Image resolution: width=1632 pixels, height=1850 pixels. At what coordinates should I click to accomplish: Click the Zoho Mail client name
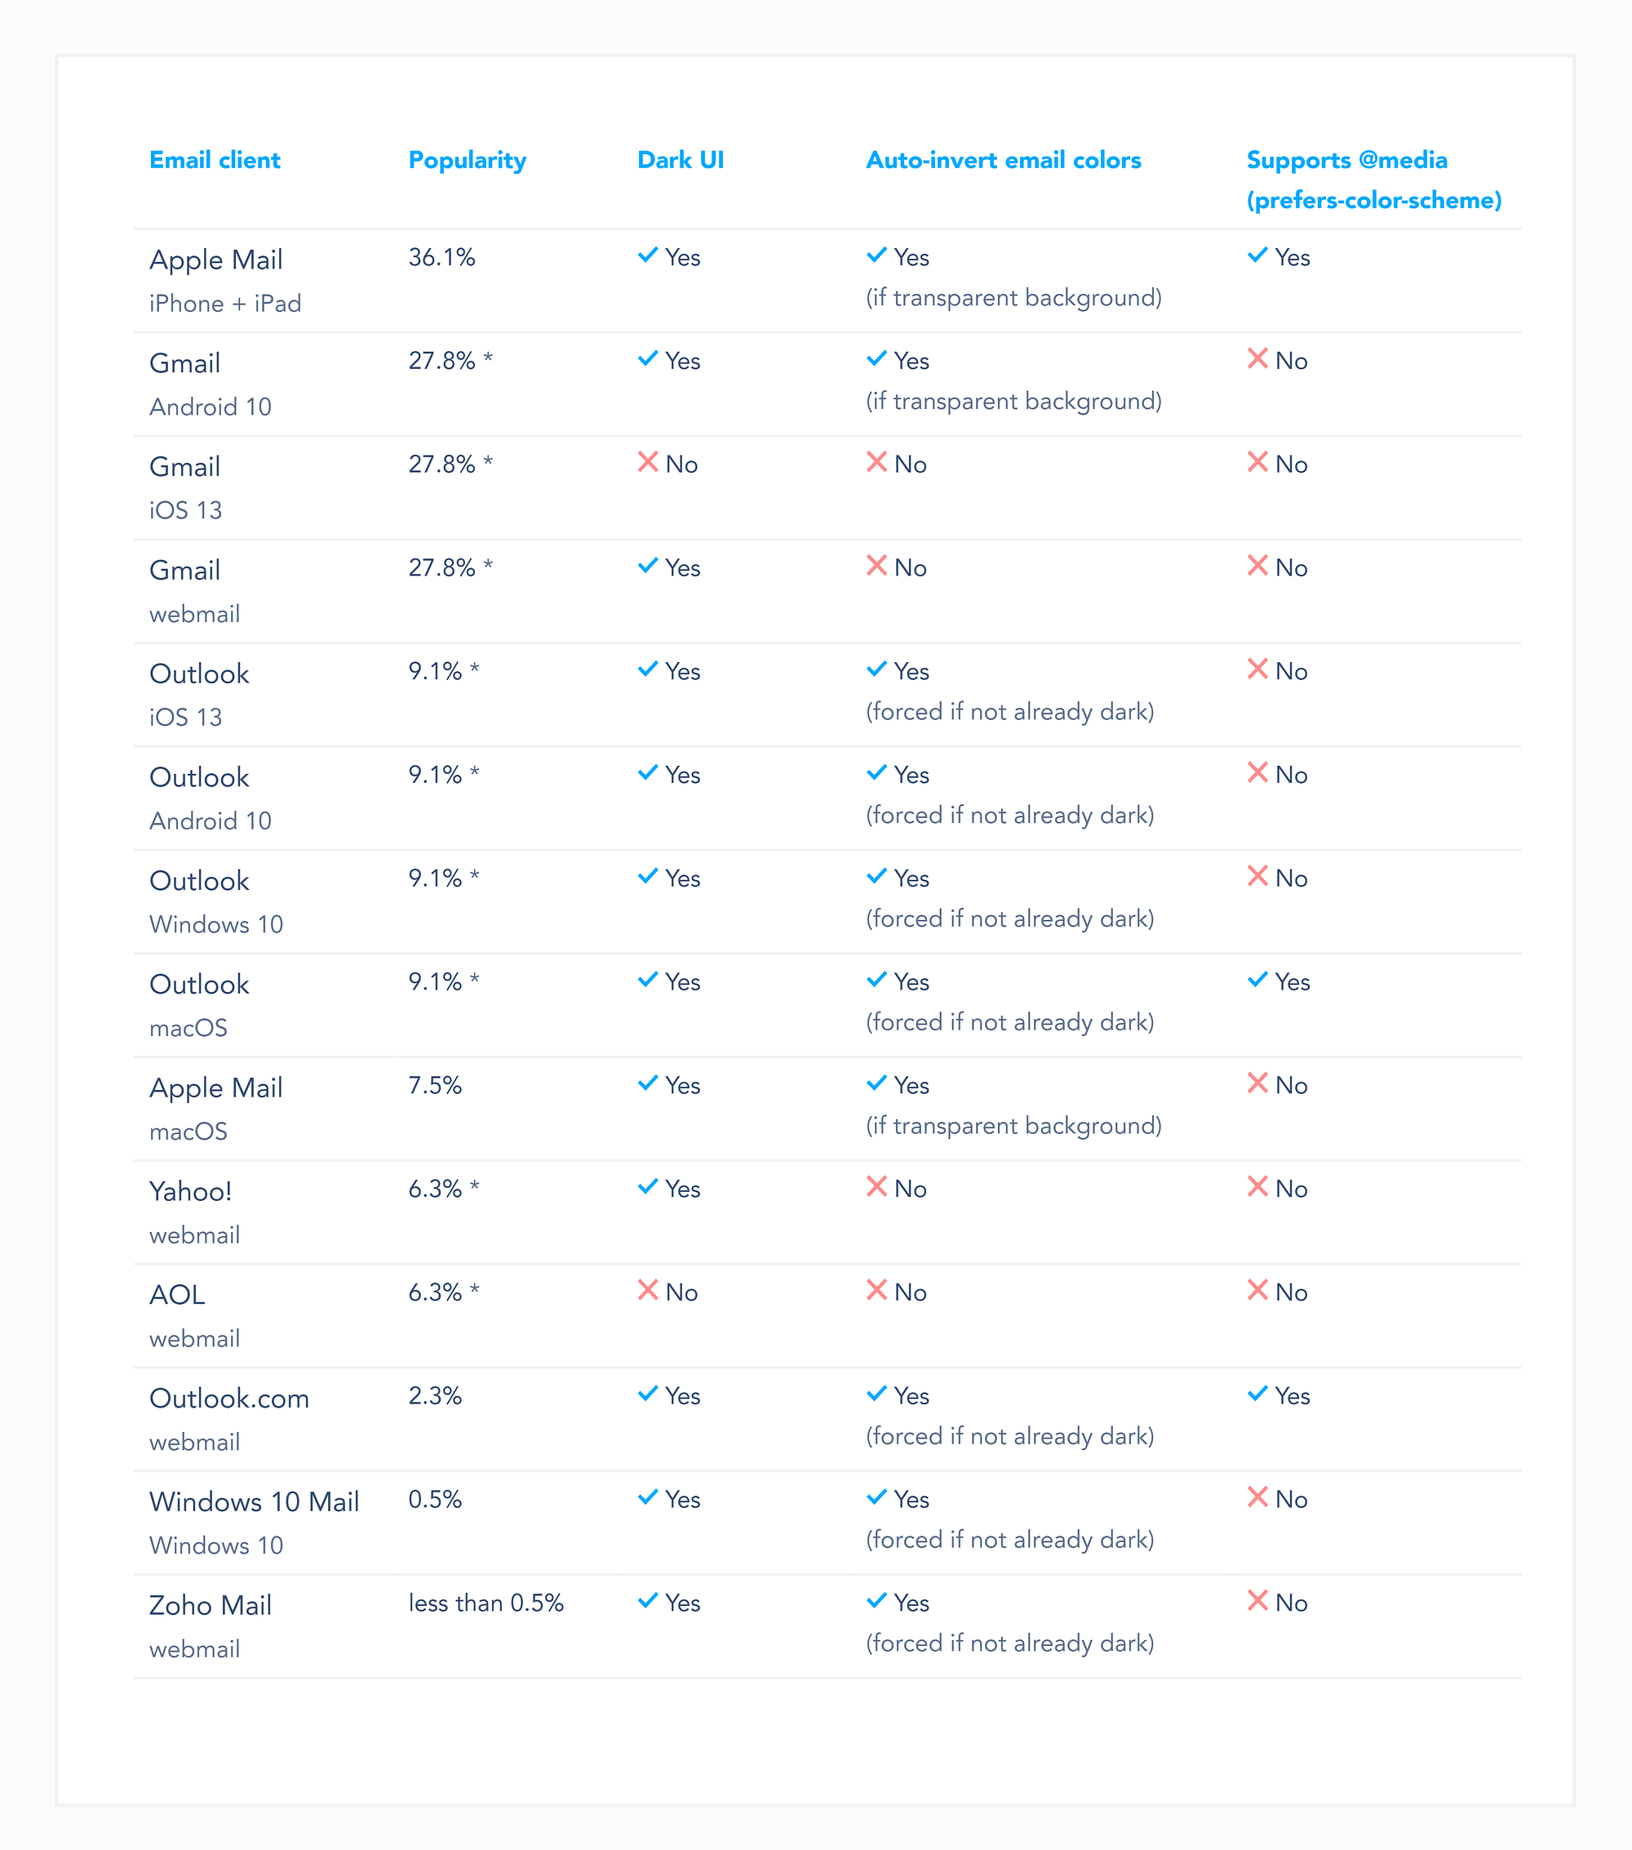(210, 1606)
